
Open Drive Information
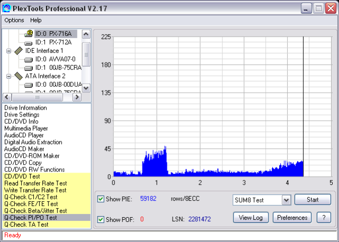(25, 107)
